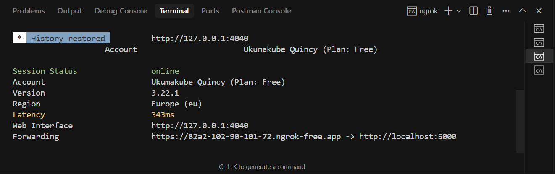This screenshot has height=174, width=555.
Task: Kill the terminal with the trash icon
Action: [489, 11]
